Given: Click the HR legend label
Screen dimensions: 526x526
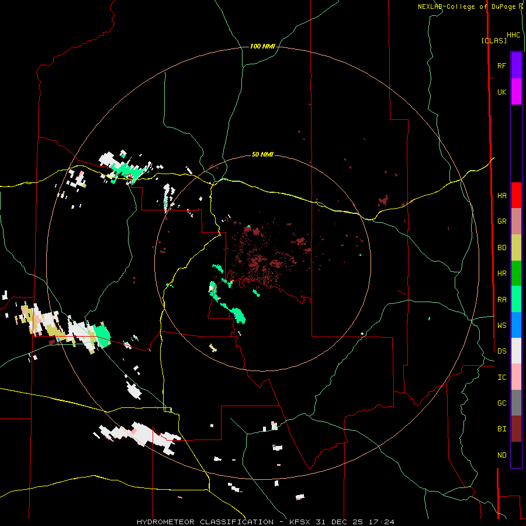Looking at the screenshot, I should 501,274.
